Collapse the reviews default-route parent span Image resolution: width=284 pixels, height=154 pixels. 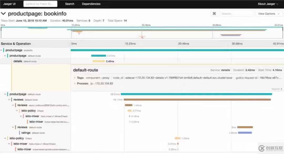click(9, 100)
